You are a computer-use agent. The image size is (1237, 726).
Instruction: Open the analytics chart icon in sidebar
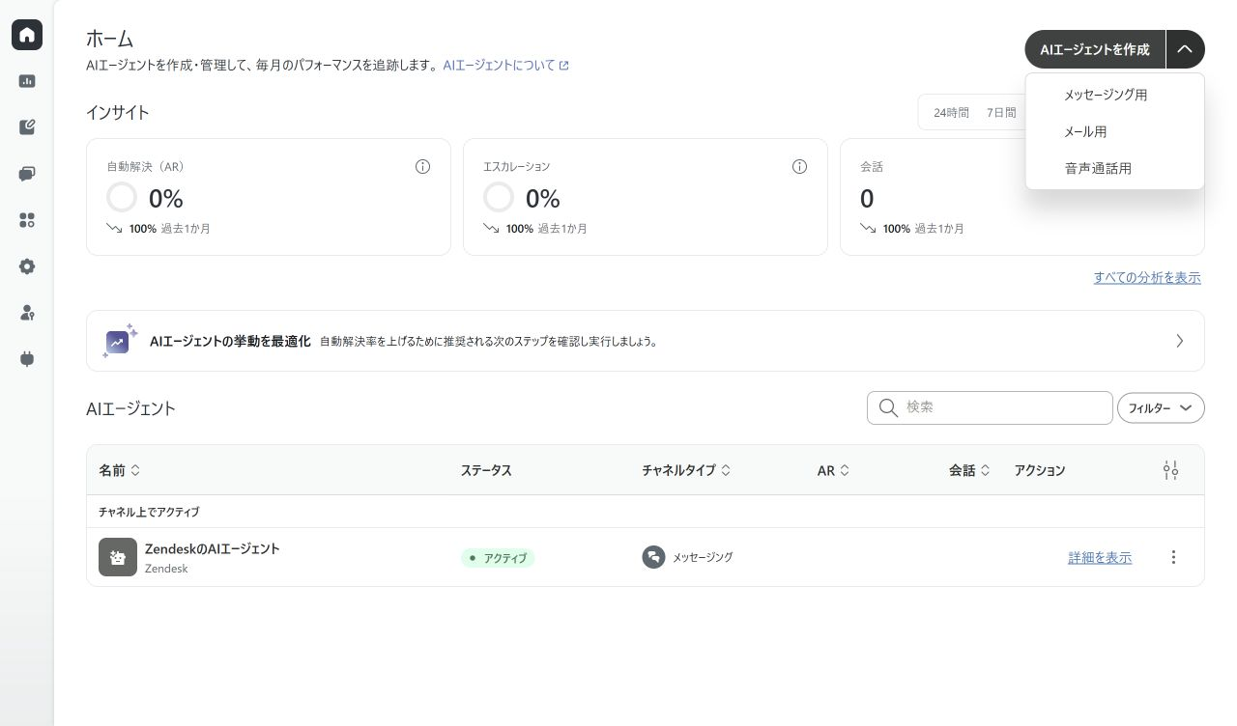[27, 81]
